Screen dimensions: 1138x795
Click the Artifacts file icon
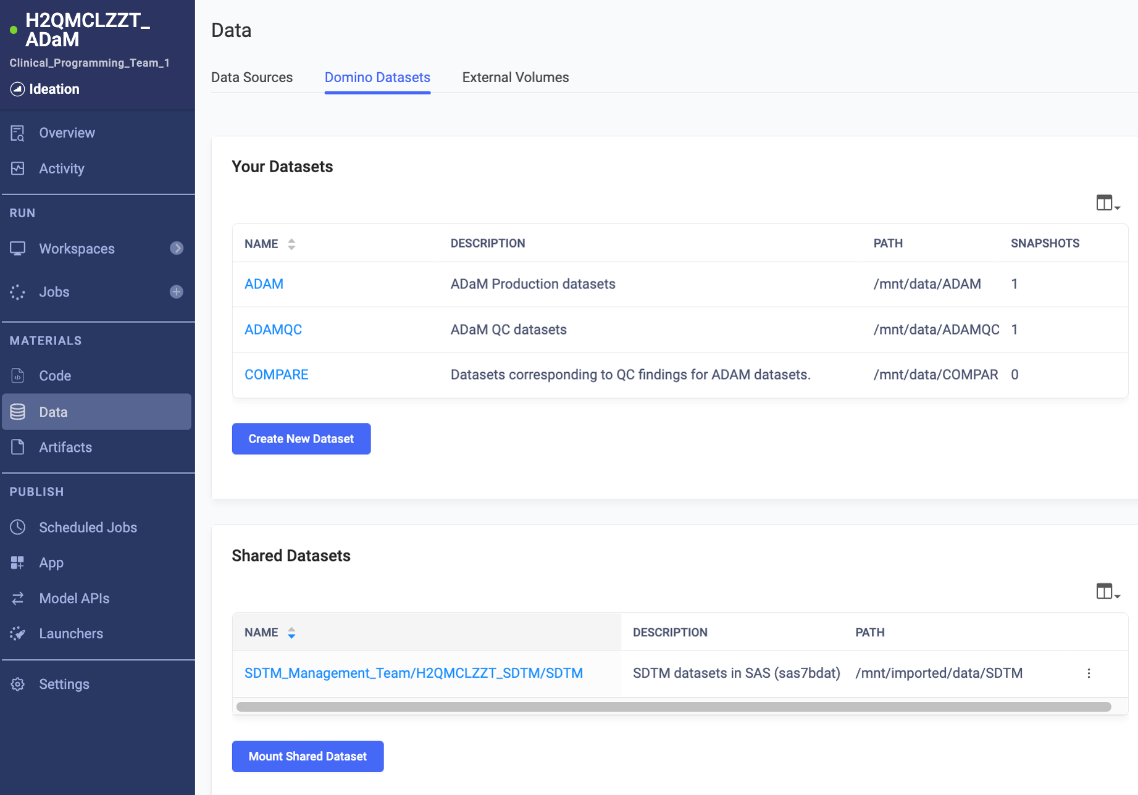pos(18,447)
